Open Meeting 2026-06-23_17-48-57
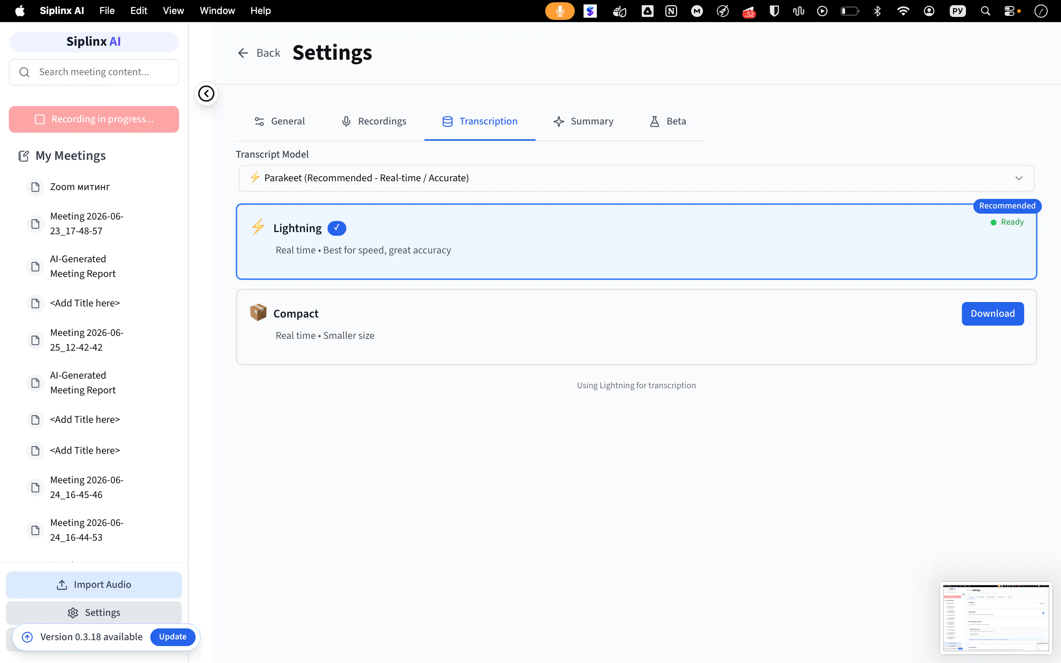Screen dimensions: 1061x663 coord(87,224)
